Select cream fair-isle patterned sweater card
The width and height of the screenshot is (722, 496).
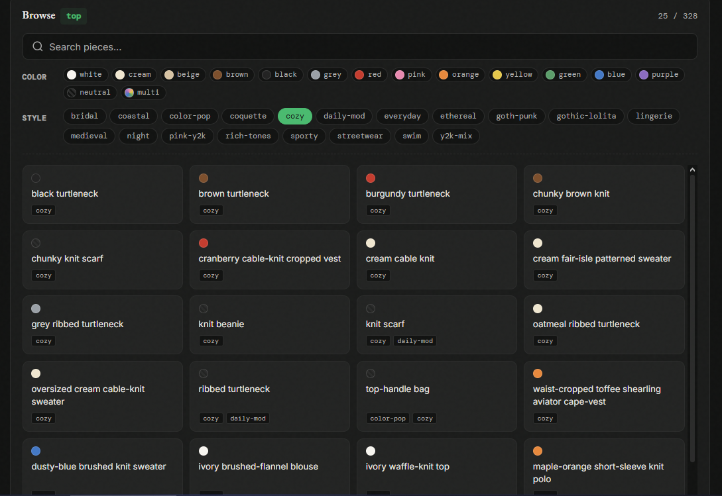click(x=604, y=260)
